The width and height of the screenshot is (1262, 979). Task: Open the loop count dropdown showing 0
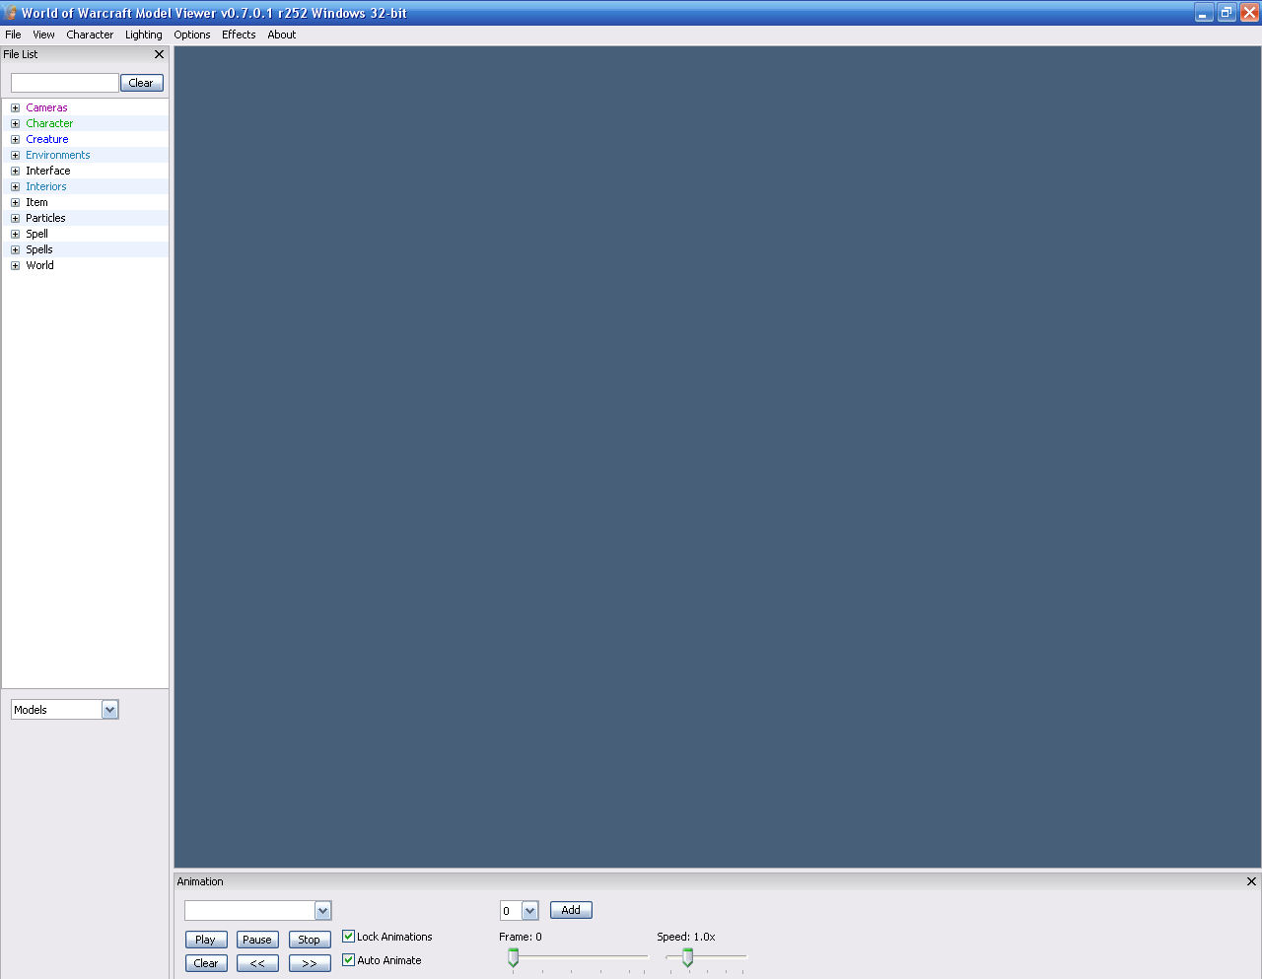(529, 911)
